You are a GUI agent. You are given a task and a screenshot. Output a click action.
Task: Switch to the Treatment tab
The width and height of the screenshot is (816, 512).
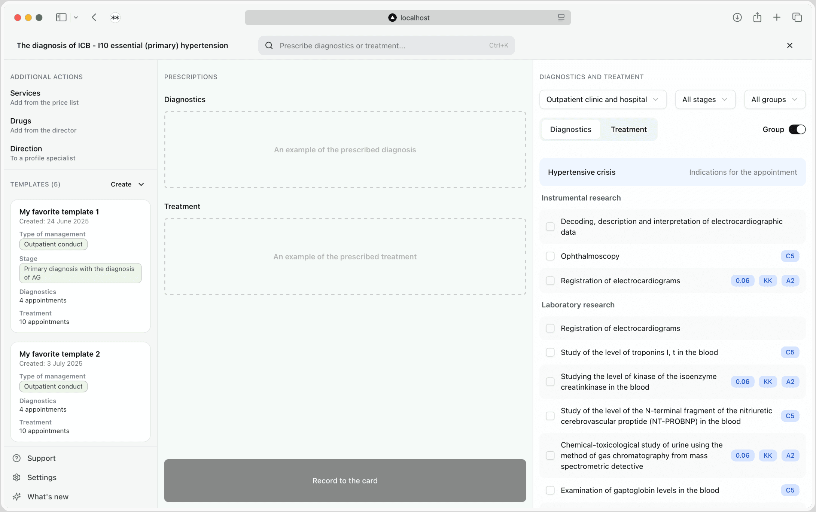628,129
